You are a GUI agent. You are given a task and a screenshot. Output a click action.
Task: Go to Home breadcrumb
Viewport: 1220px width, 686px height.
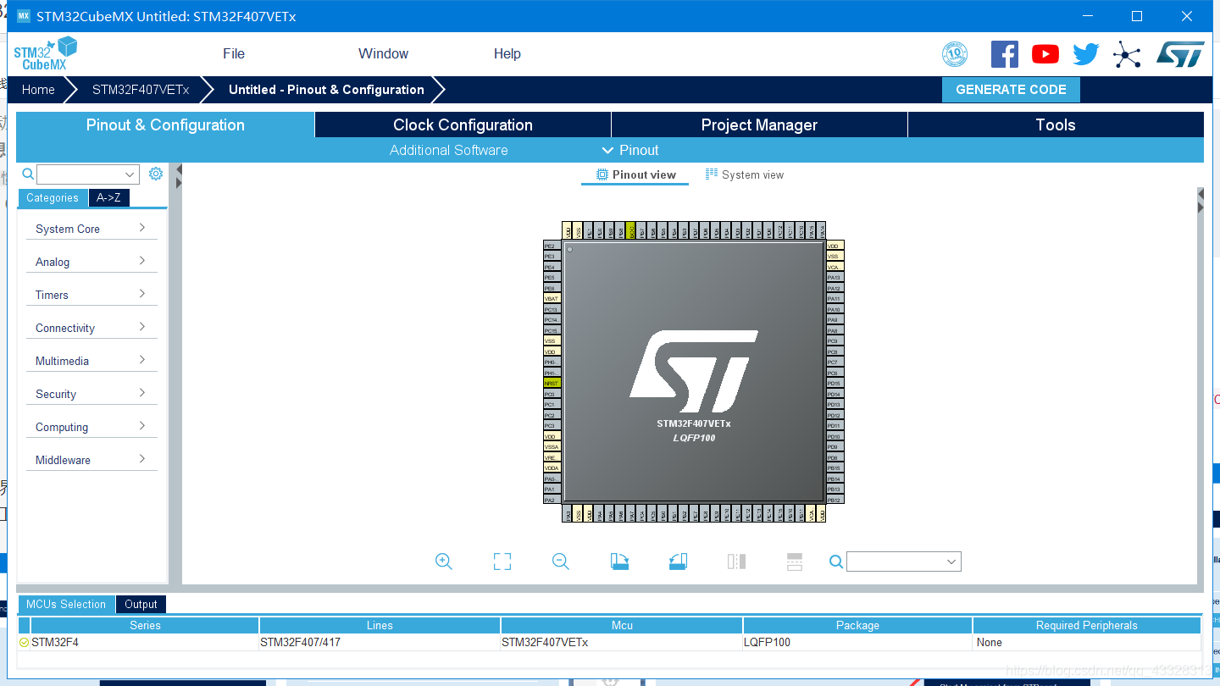pos(38,89)
